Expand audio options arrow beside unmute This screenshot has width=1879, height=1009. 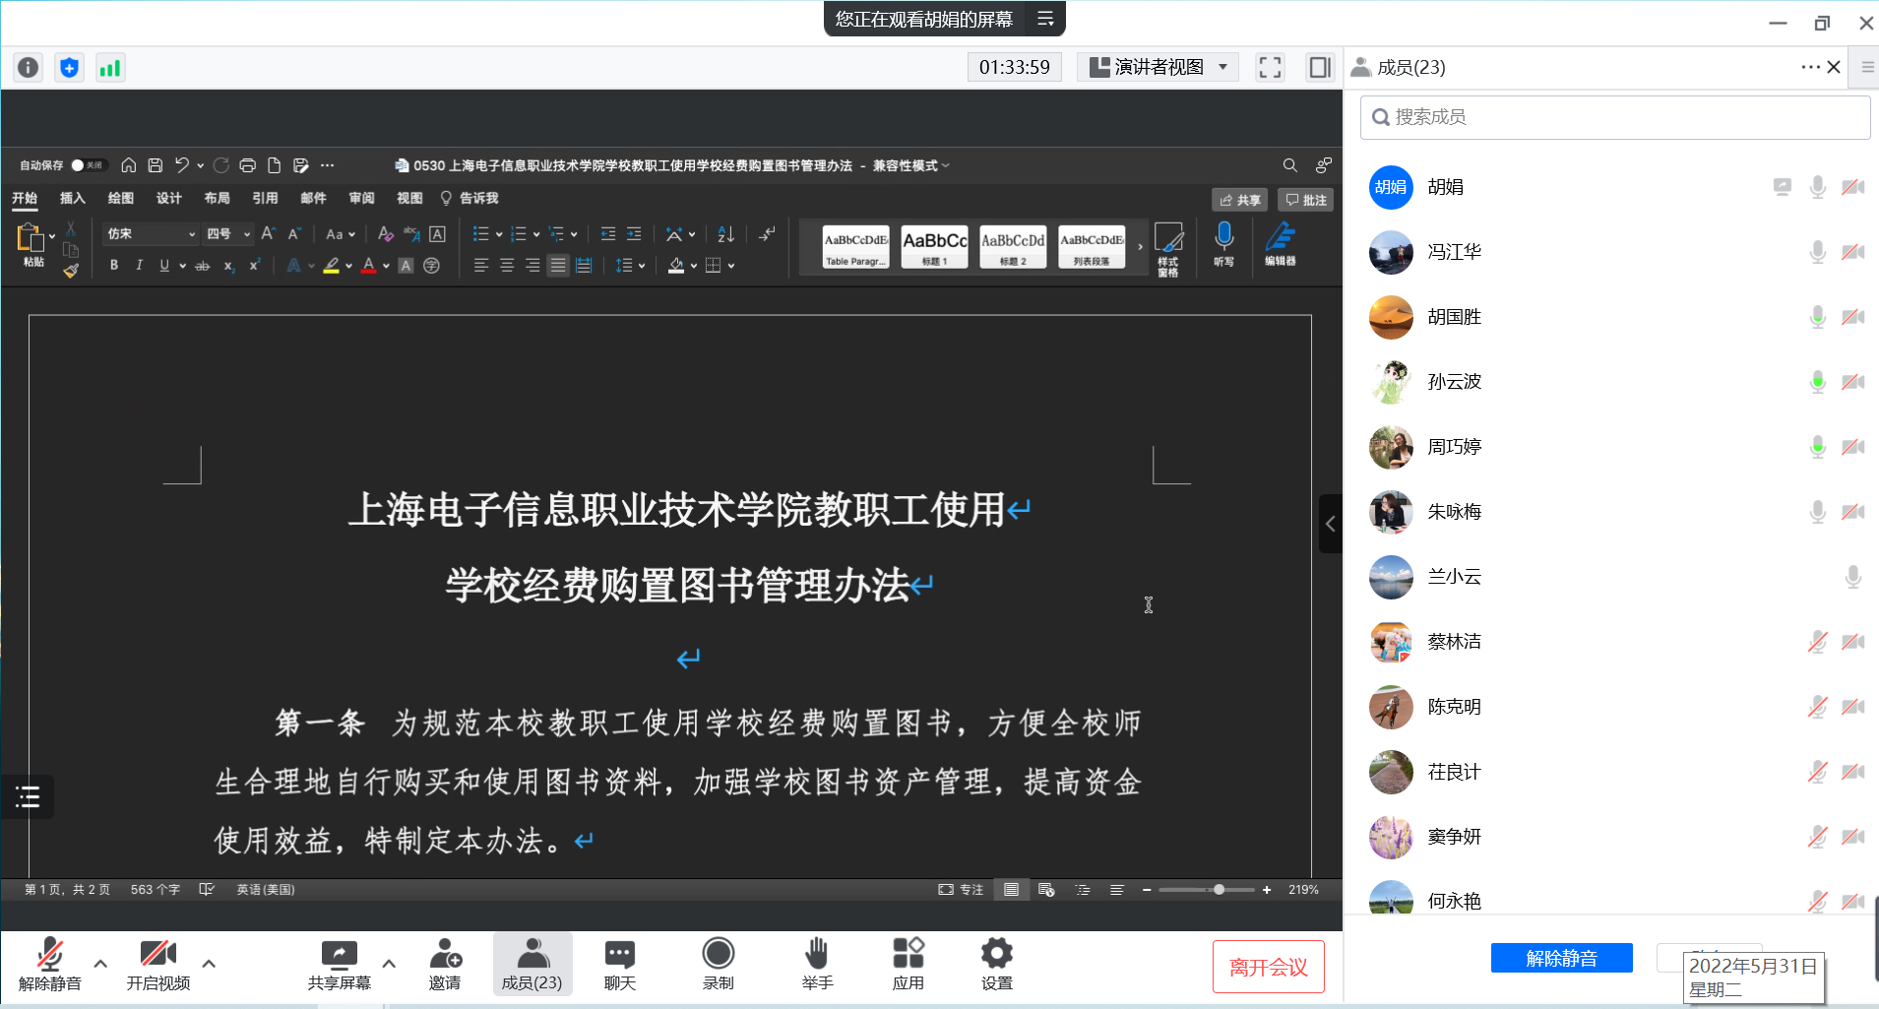click(100, 964)
